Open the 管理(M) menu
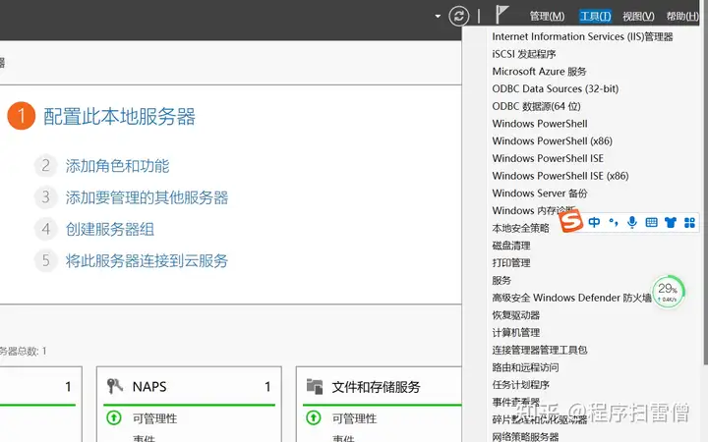 547,17
